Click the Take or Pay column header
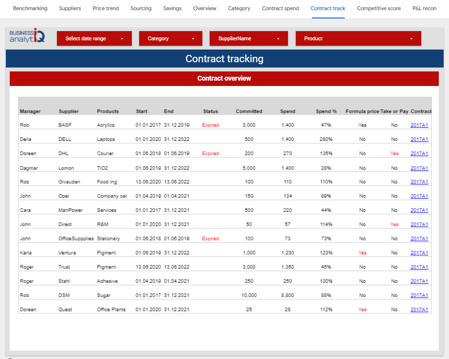Image resolution: width=449 pixels, height=359 pixels. pos(395,111)
